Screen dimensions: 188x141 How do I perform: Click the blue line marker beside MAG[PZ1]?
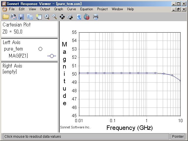point(52,56)
